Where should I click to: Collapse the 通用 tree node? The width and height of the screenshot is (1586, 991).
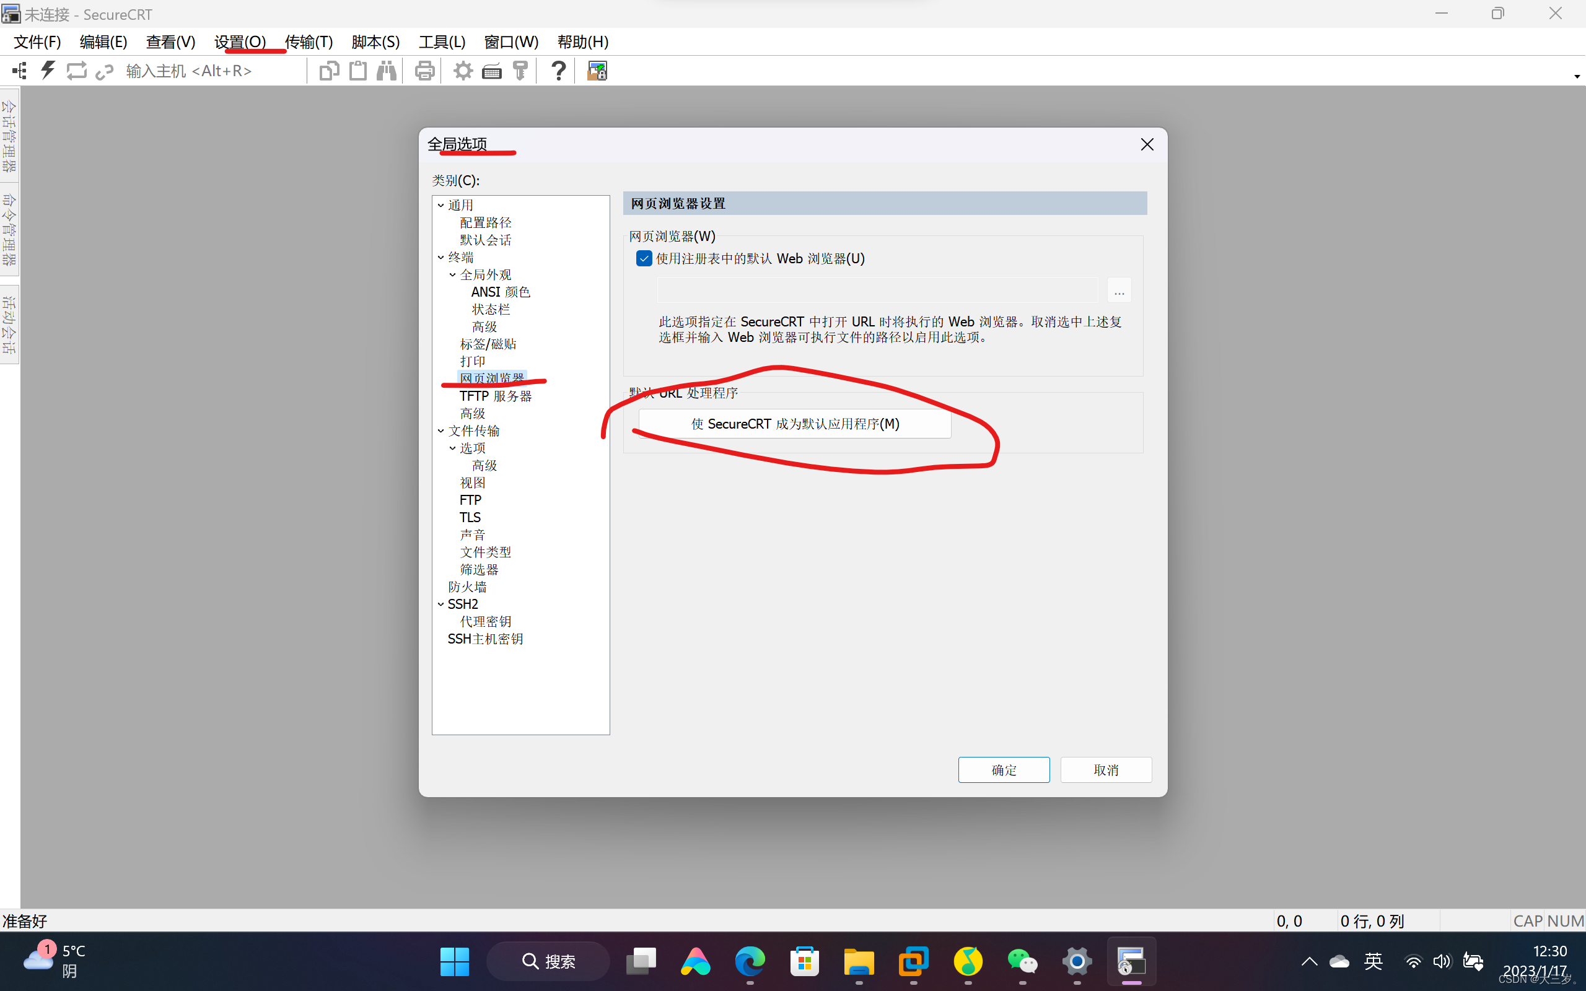coord(441,205)
